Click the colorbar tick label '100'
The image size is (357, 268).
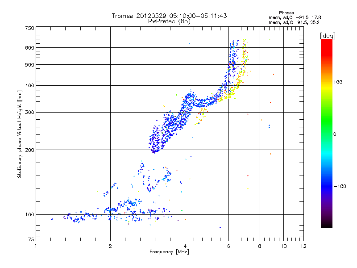pyautogui.click(x=338, y=82)
